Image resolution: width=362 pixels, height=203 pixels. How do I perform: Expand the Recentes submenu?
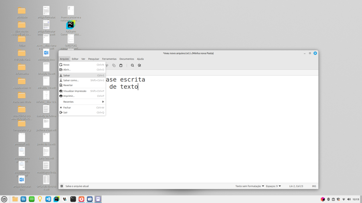[82, 101]
